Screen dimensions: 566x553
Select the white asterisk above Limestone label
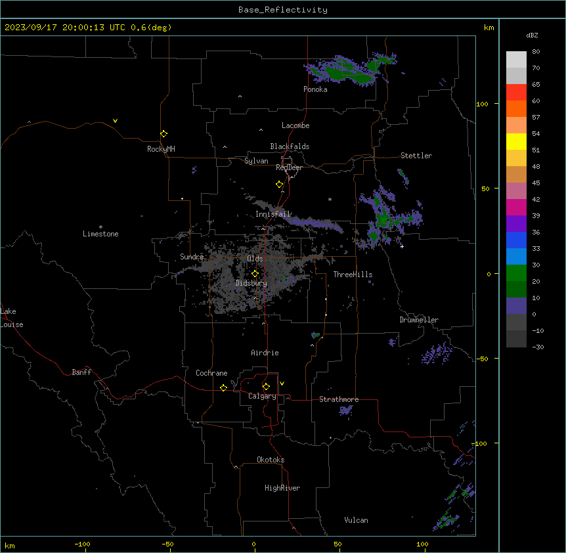click(100, 227)
